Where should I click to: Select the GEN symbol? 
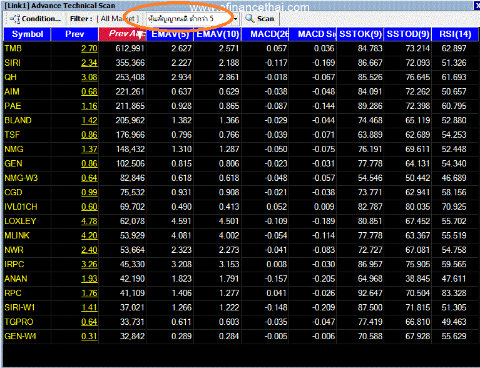click(13, 163)
